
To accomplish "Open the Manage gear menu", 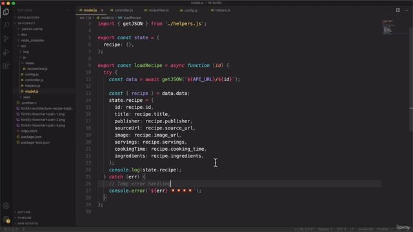I will tap(6, 219).
